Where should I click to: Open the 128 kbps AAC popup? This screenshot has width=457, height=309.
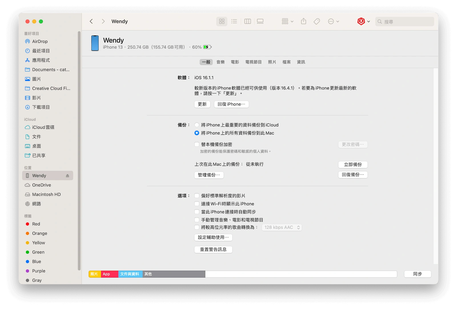point(282,227)
